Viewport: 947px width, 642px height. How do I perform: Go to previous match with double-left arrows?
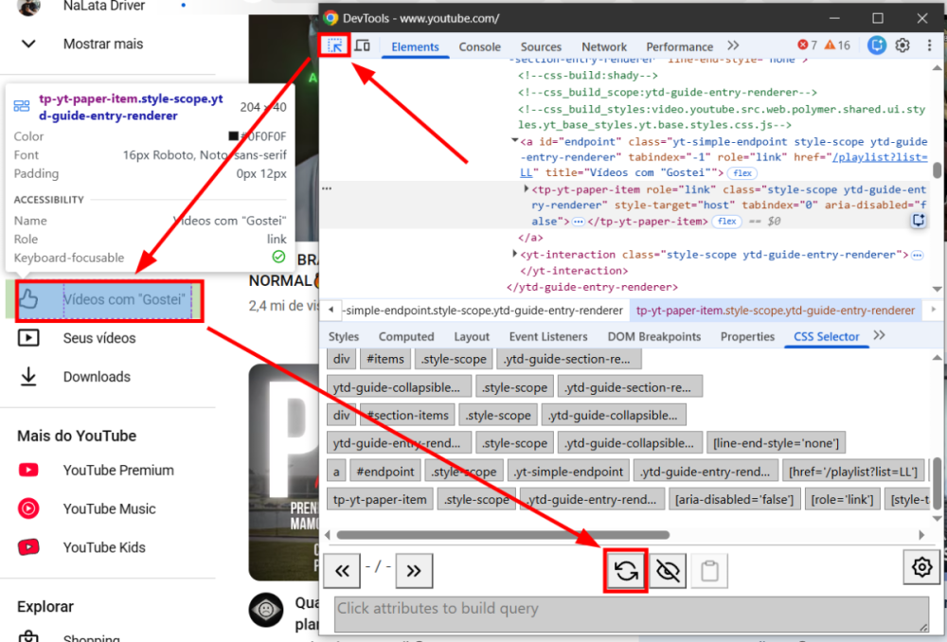(x=342, y=570)
